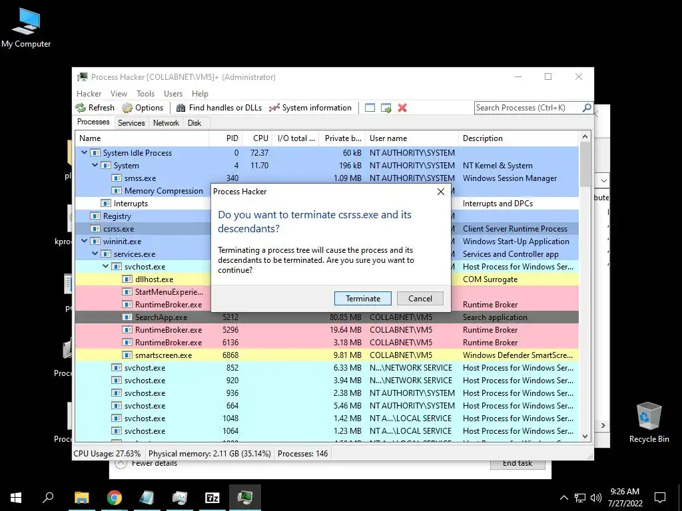The image size is (682, 511).
Task: Open the Users menu
Action: click(173, 94)
